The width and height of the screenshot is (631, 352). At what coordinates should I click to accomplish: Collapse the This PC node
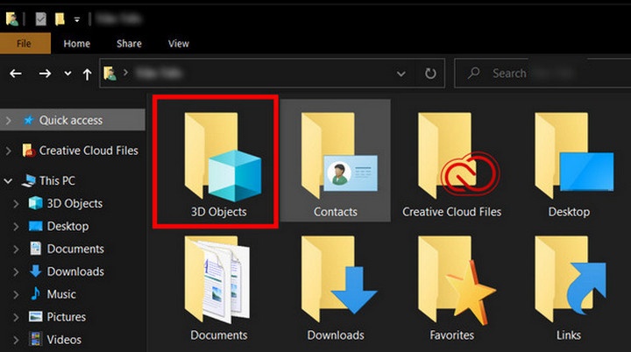point(8,181)
